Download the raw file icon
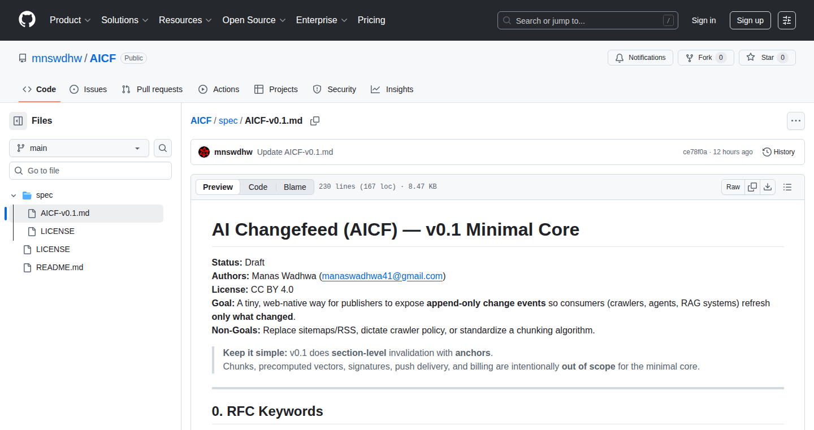The width and height of the screenshot is (814, 430). tap(768, 187)
